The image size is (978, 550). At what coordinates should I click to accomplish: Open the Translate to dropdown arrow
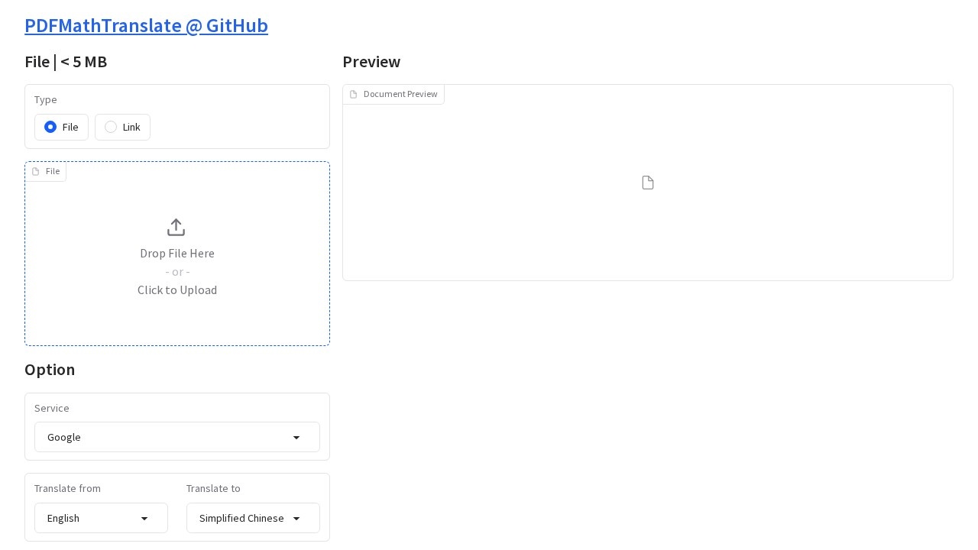296,519
